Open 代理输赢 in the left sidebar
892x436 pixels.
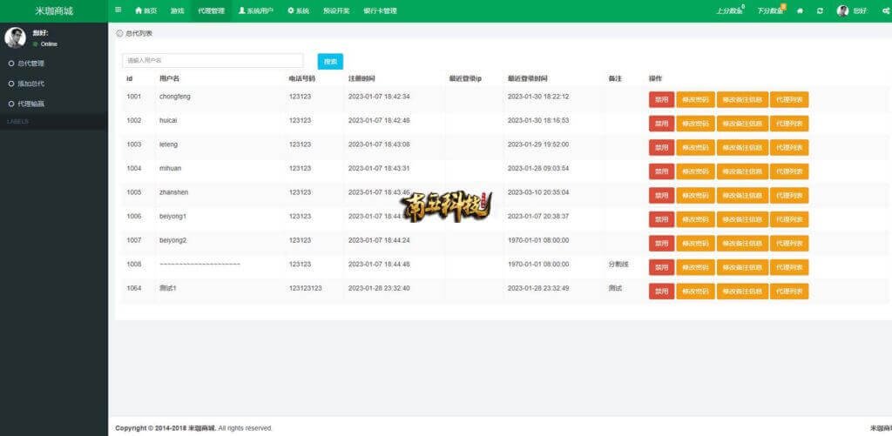coord(30,104)
